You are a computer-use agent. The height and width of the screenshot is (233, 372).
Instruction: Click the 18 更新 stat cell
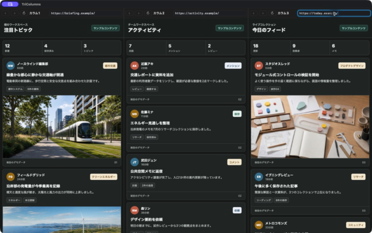271,48
